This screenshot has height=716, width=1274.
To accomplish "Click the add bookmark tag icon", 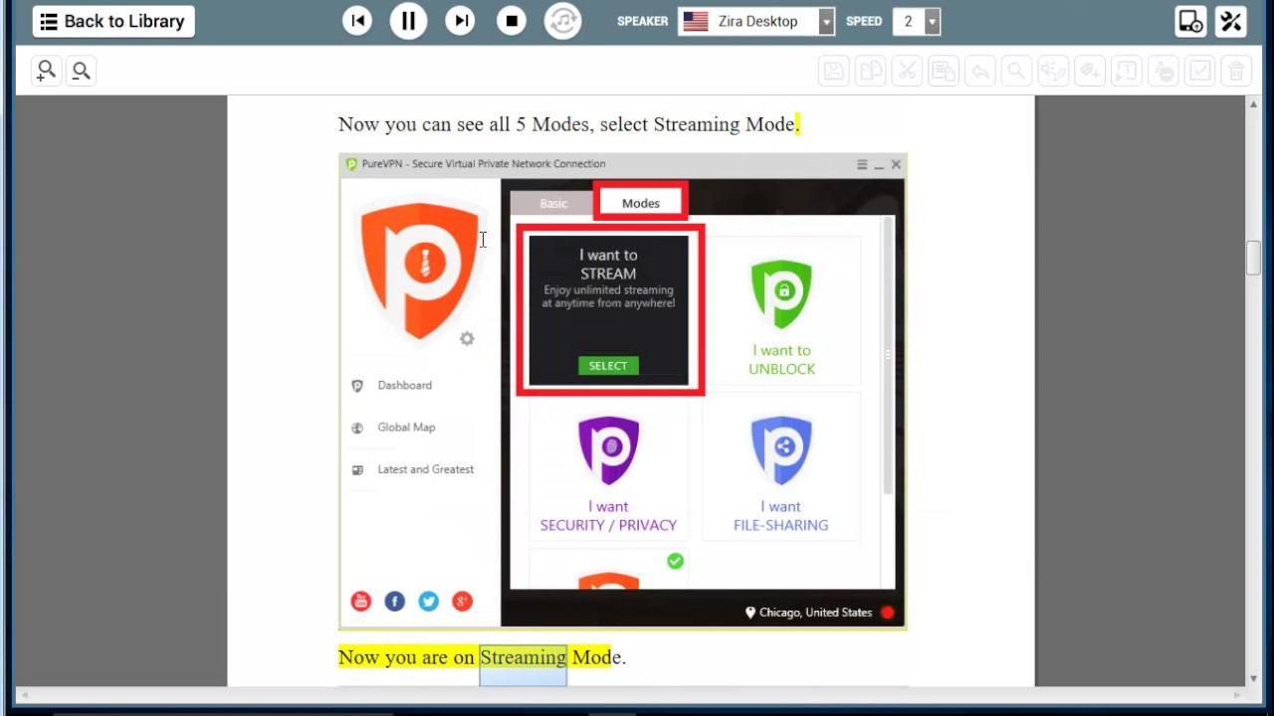I will point(1090,71).
